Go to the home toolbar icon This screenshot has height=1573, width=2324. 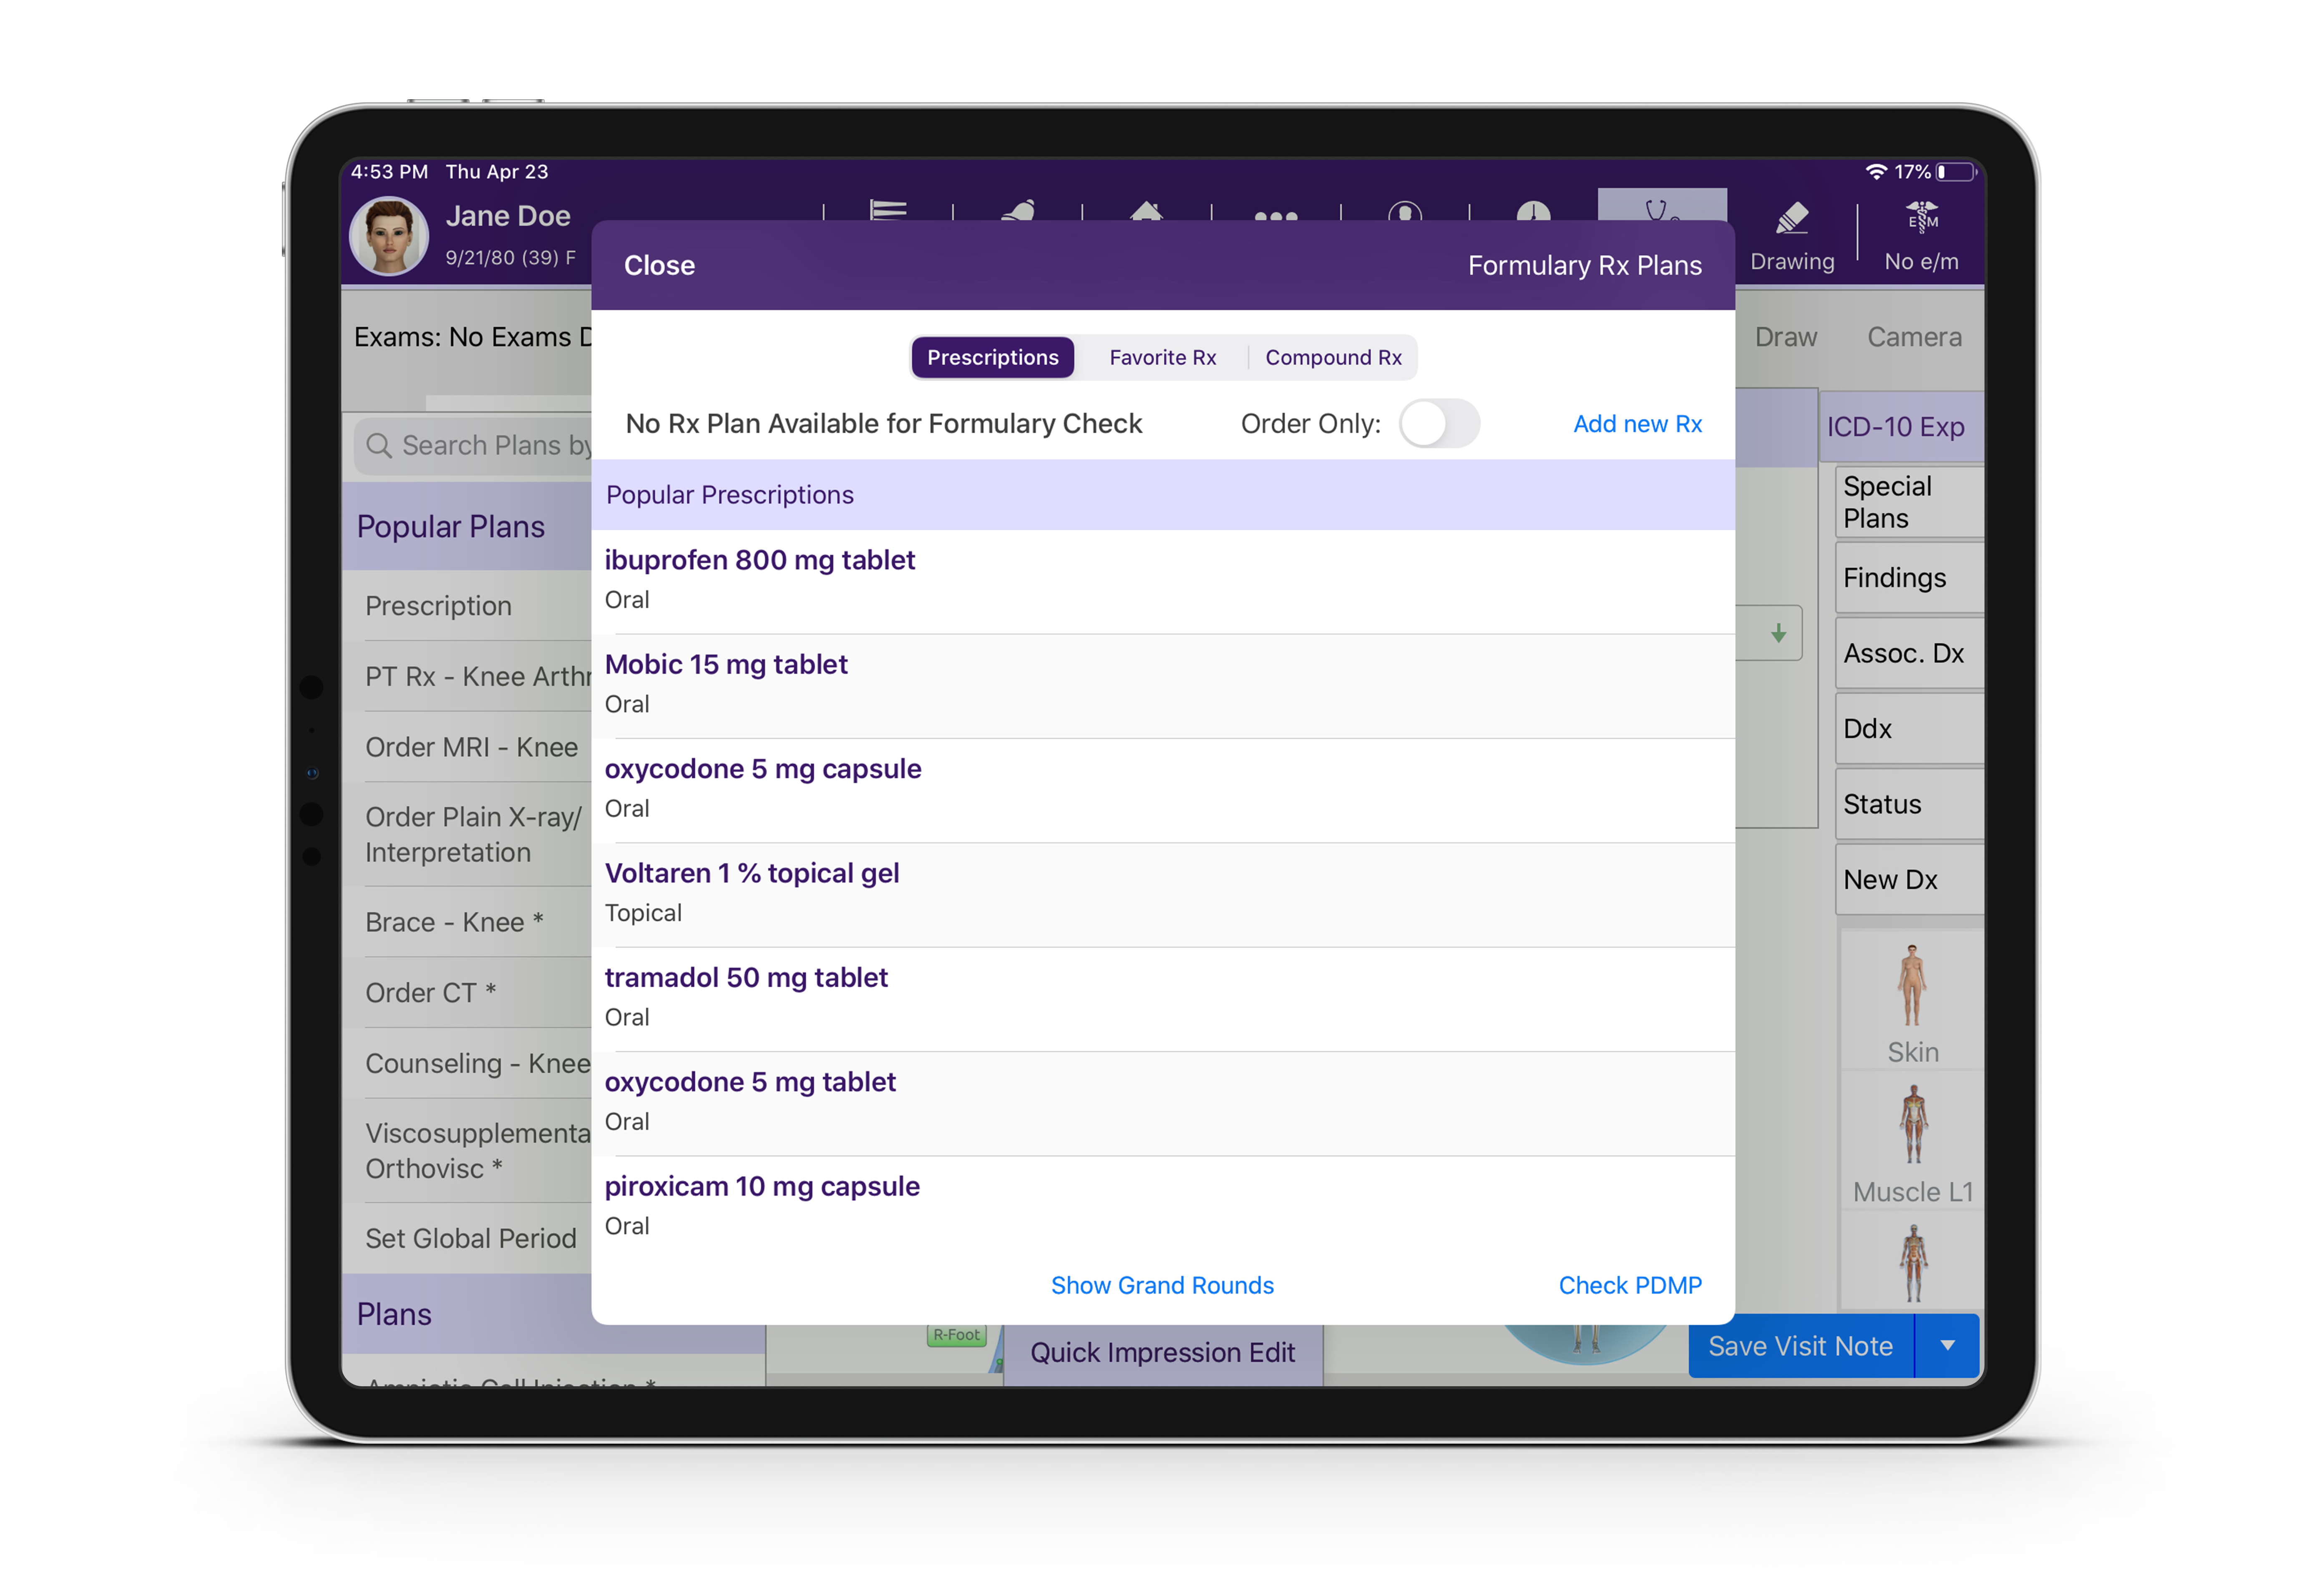[x=1146, y=211]
